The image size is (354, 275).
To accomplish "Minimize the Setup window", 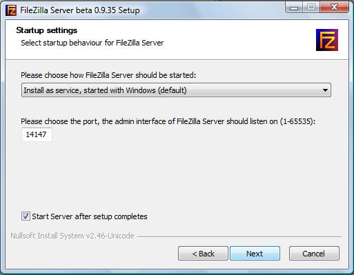I will pyautogui.click(x=294, y=8).
